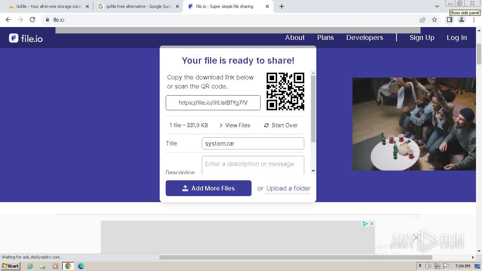
Task: Open the tab search dropdown arrow
Action: 437,6
